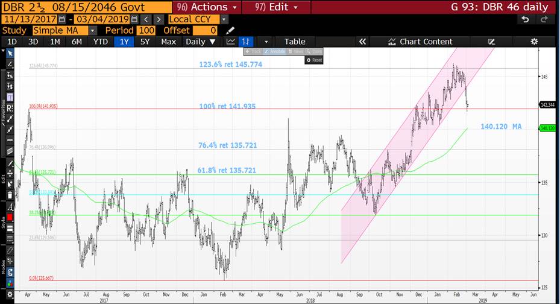Select the Max range tab
This screenshot has height=304, width=560.
168,42
